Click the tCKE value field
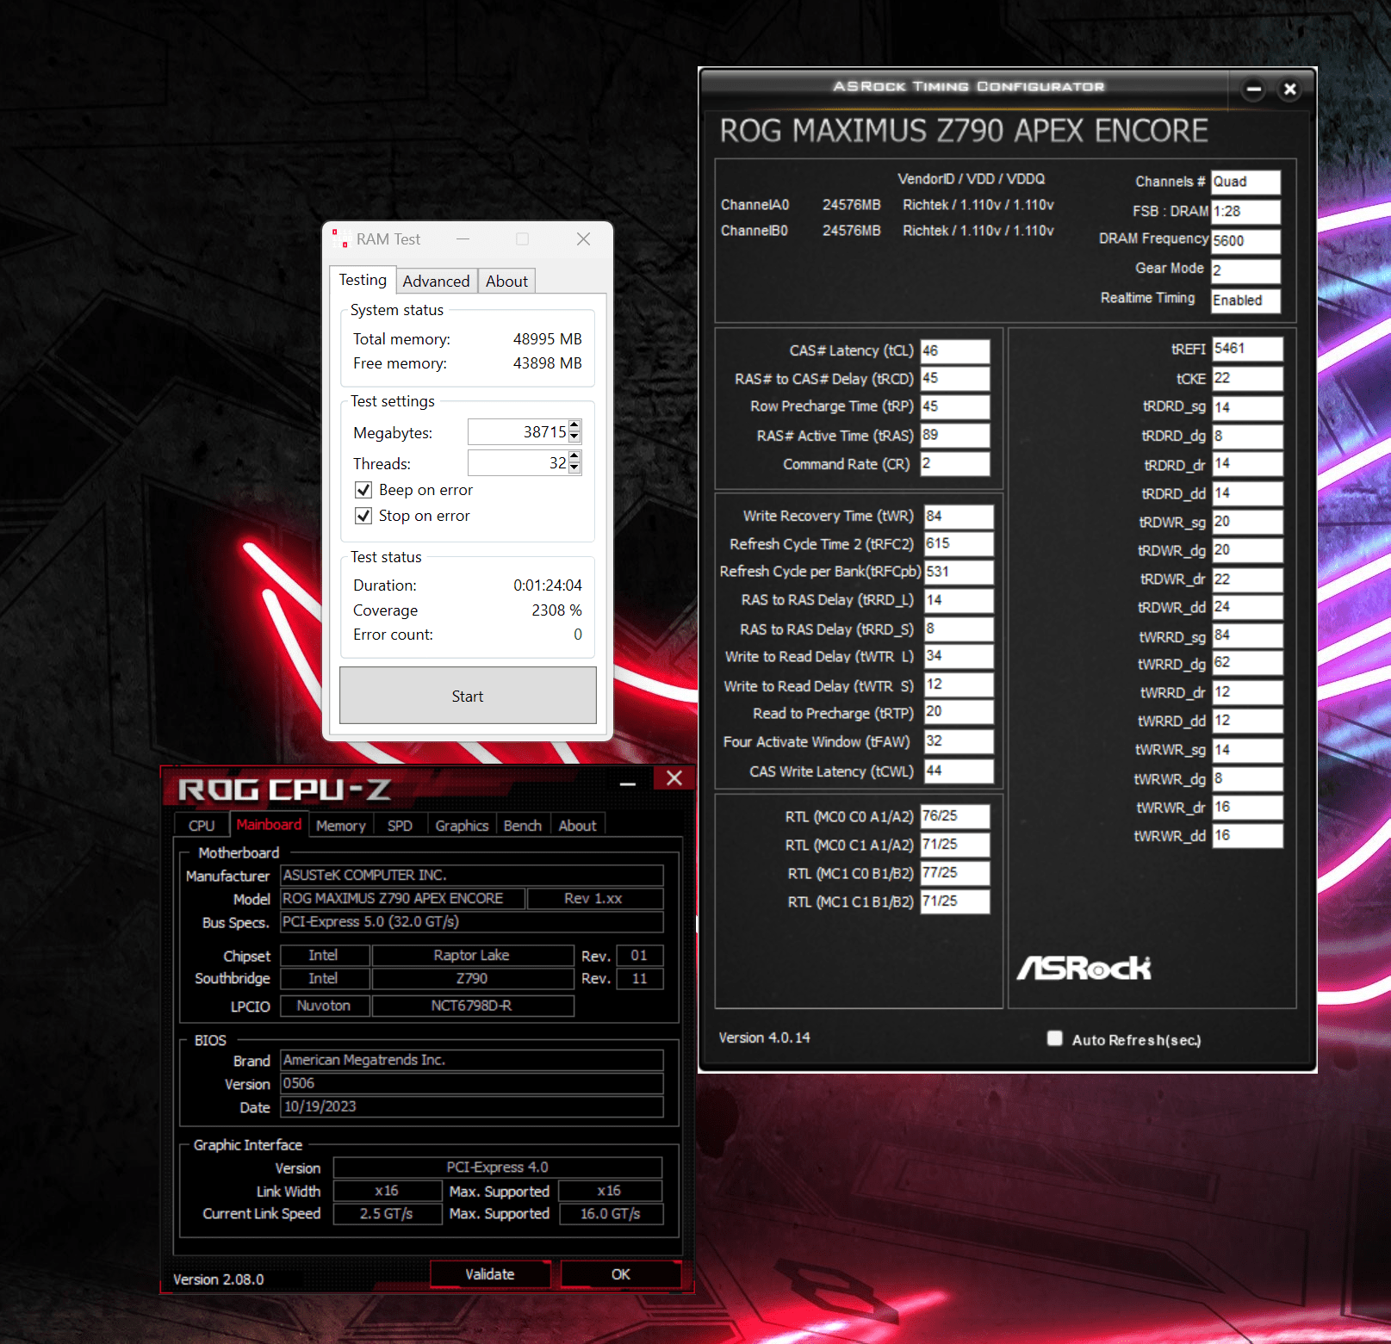Image resolution: width=1391 pixels, height=1344 pixels. pos(1247,379)
